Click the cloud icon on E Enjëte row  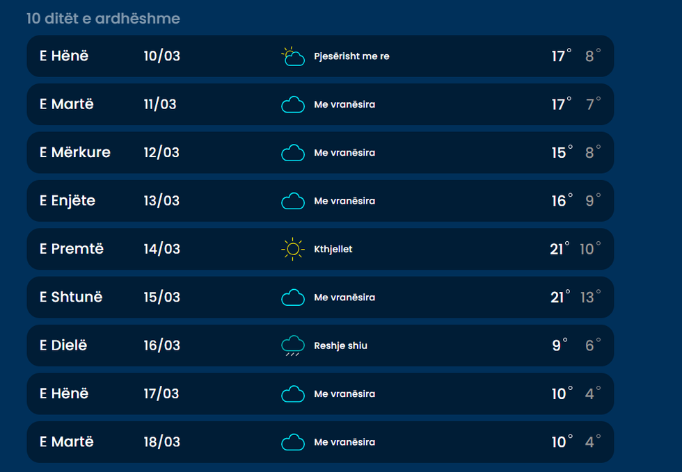click(x=293, y=202)
